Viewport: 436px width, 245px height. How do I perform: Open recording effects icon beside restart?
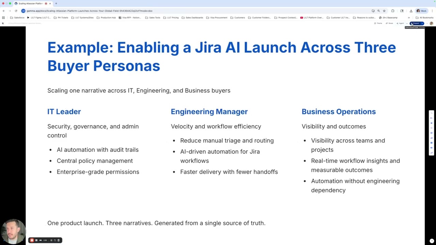pyautogui.click(x=51, y=240)
